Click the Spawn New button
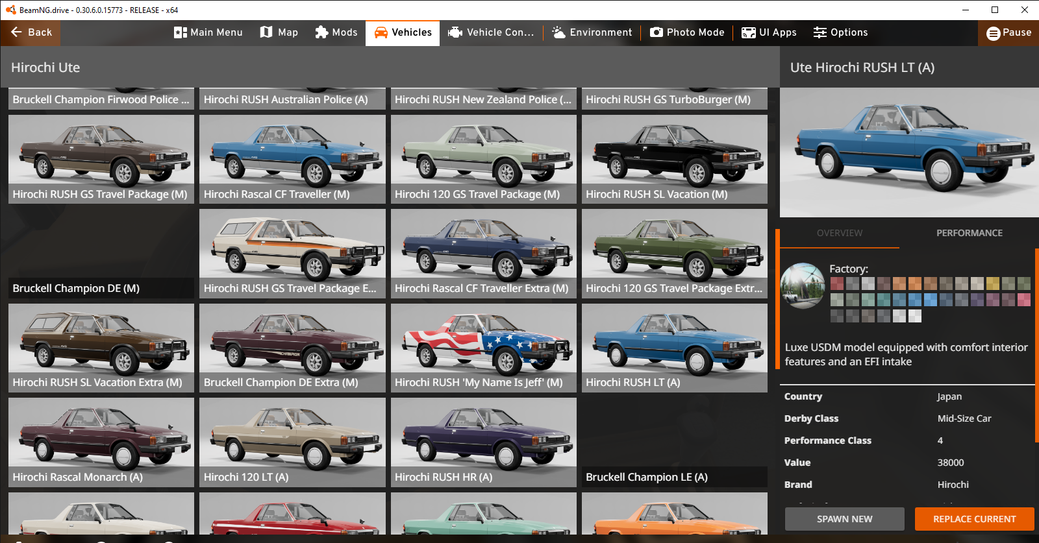Viewport: 1039px width, 543px height. click(x=845, y=519)
